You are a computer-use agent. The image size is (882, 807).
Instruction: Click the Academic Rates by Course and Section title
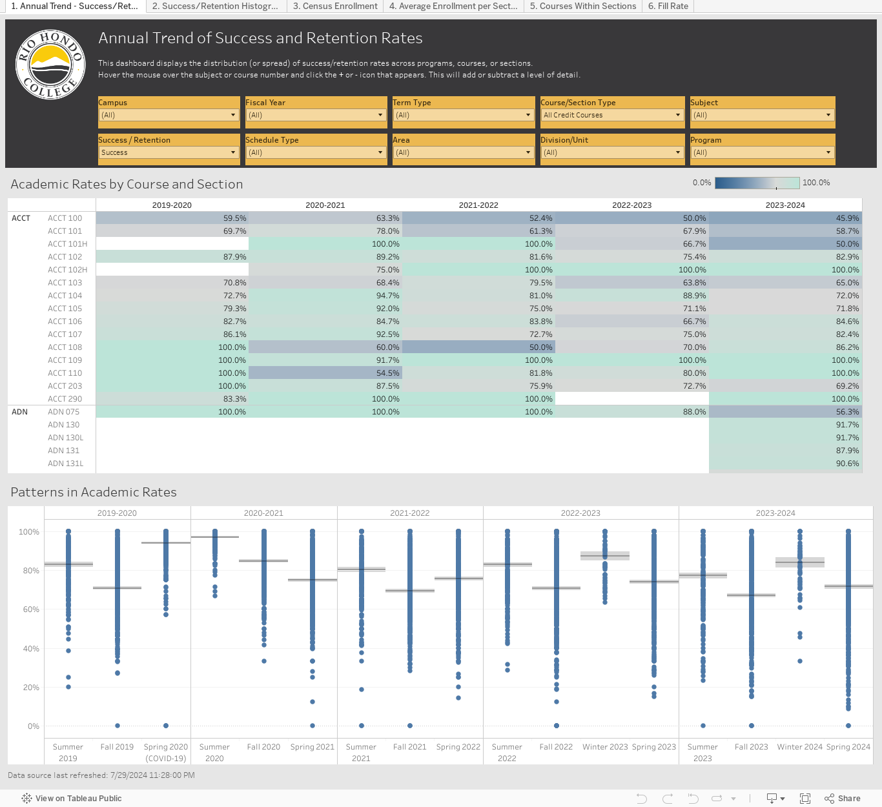127,184
